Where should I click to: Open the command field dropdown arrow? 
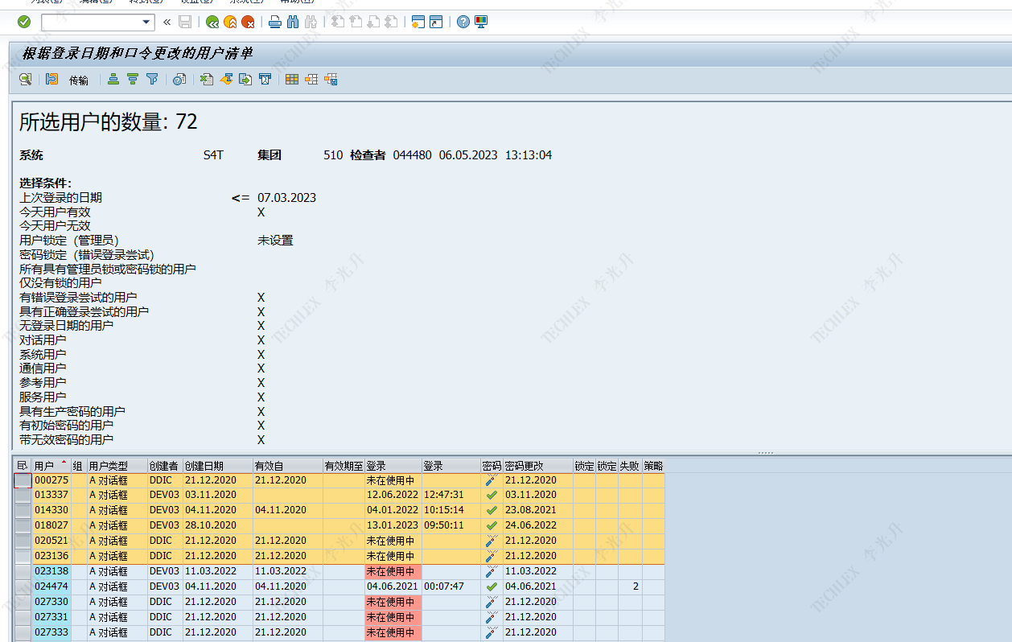point(146,22)
